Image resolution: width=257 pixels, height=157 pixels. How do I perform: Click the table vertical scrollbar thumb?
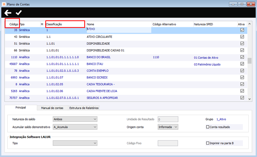point(250,61)
